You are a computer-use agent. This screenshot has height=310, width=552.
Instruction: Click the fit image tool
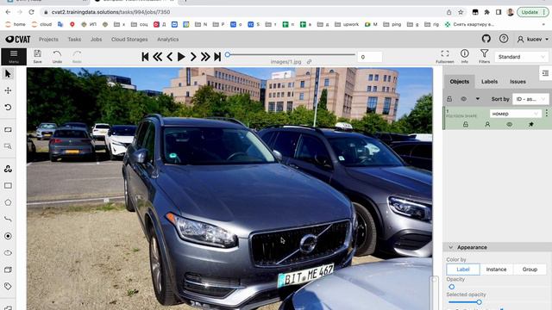(x=8, y=130)
